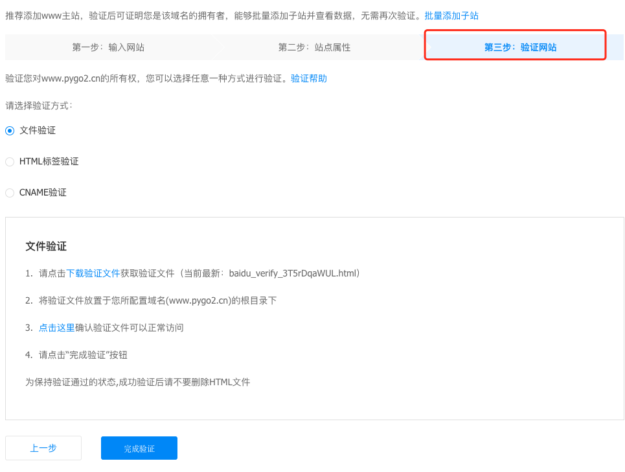Screen dimensions: 625x472
Task: Select the highlighted 第三步：验证网站 step
Action: (x=520, y=47)
